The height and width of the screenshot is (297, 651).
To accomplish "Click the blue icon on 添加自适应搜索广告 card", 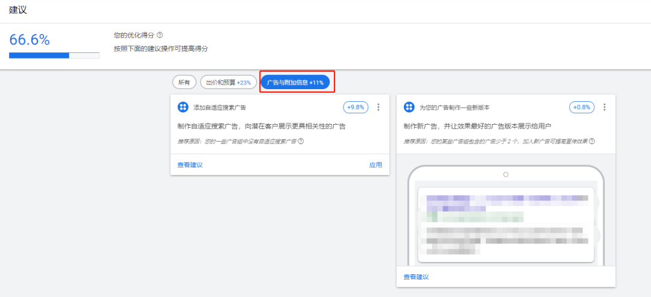I will pyautogui.click(x=183, y=107).
